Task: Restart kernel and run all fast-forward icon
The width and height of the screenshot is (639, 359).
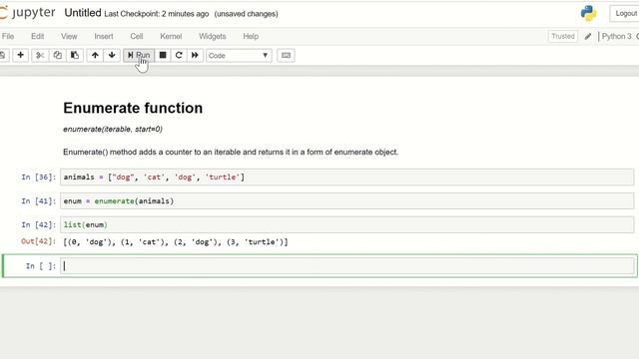Action: click(x=195, y=56)
